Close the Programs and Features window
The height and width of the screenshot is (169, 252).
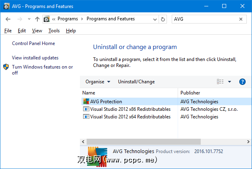coord(242,6)
